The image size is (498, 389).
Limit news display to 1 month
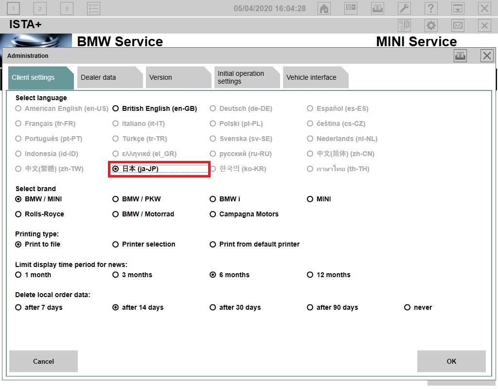33,275
